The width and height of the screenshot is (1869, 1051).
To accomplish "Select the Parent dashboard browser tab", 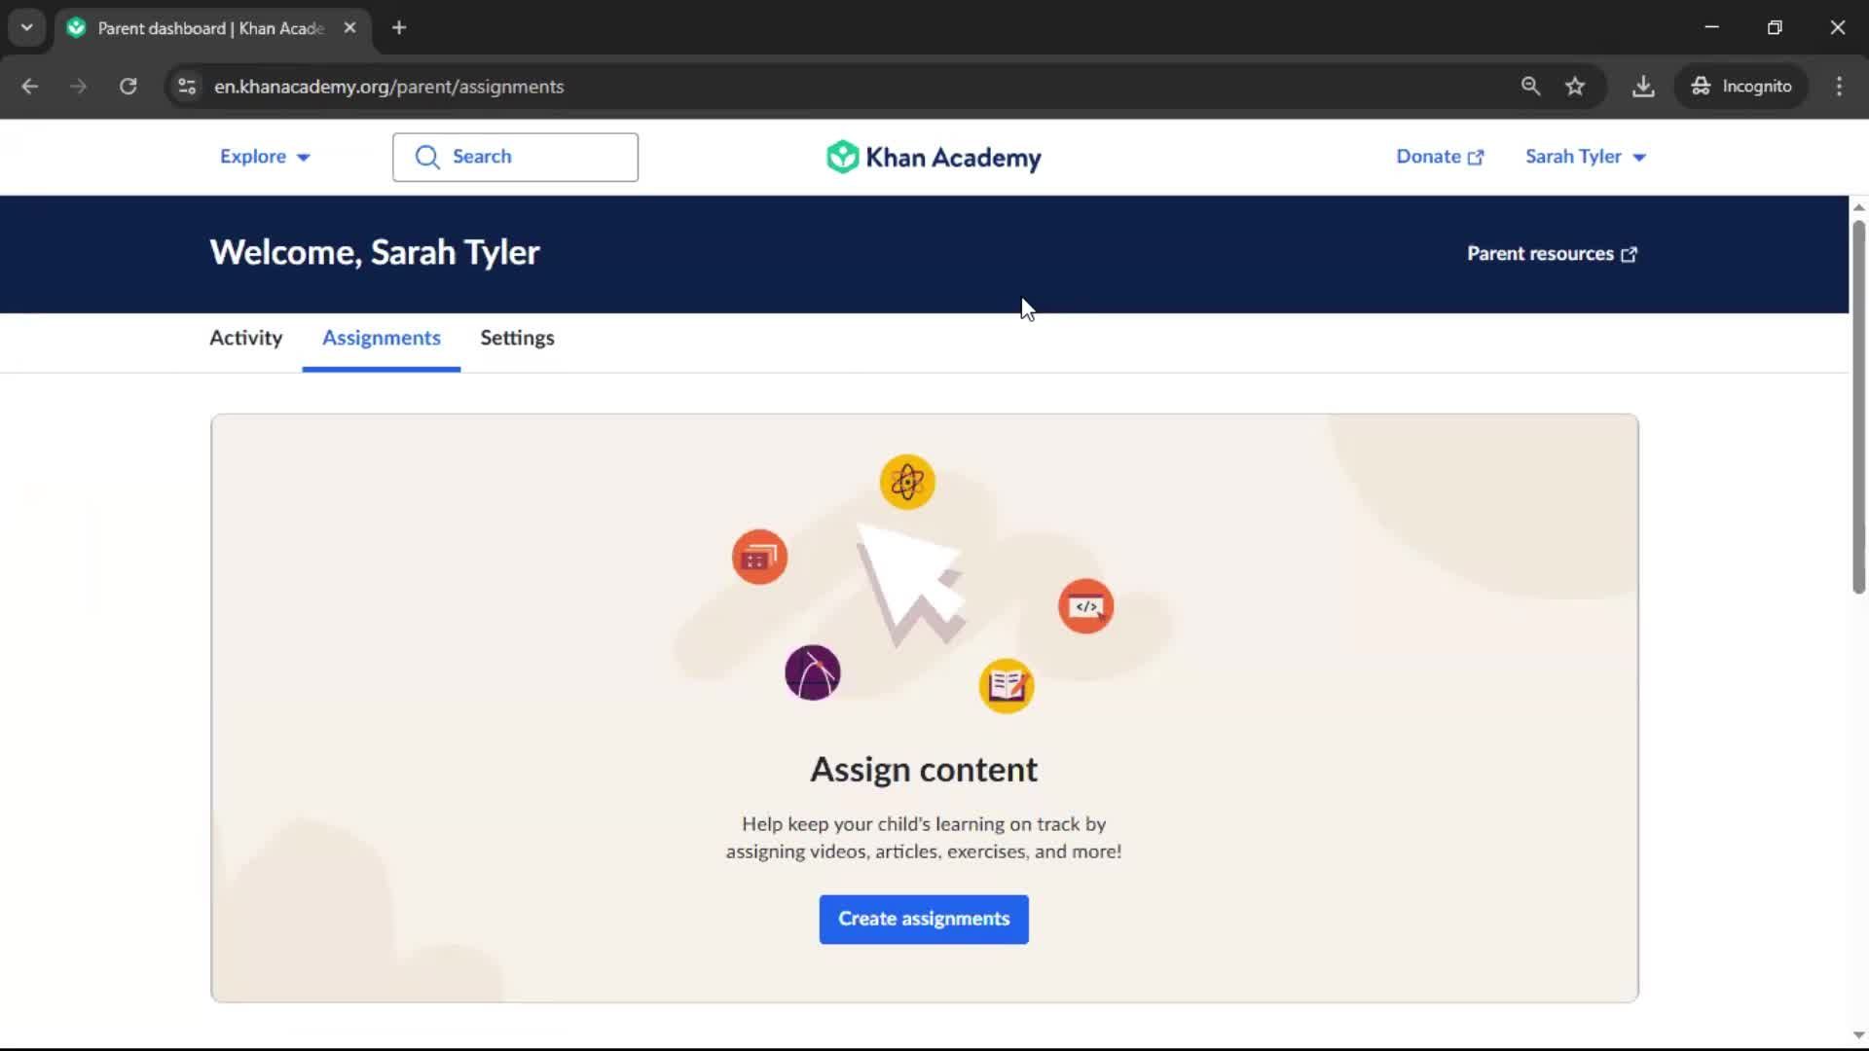I will point(212,28).
